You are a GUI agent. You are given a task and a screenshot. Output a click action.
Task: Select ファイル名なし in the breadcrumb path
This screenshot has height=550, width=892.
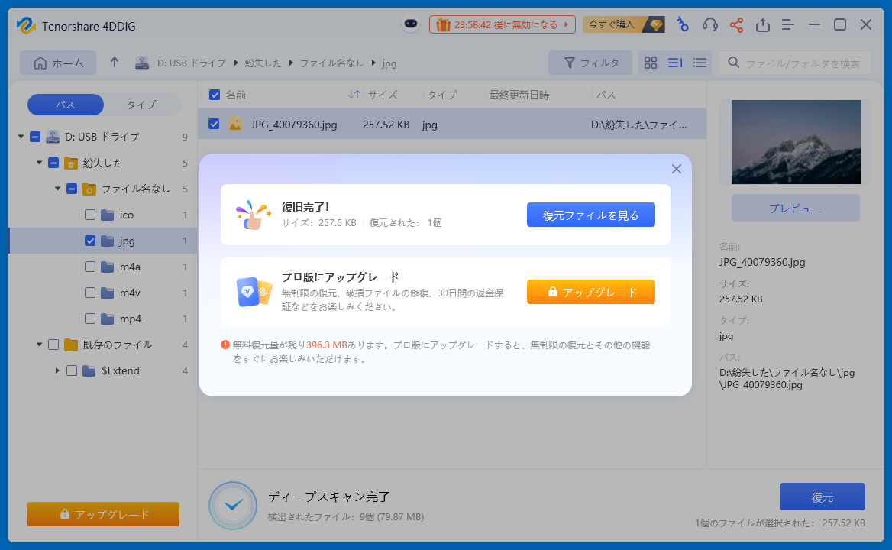pos(331,63)
